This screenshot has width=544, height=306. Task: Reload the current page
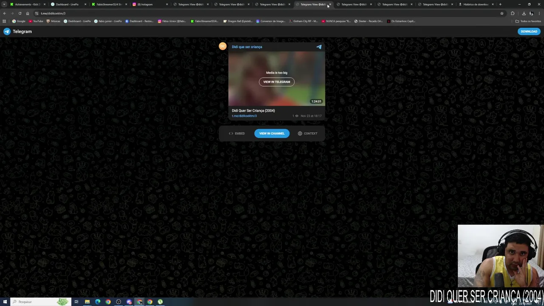pos(20,13)
